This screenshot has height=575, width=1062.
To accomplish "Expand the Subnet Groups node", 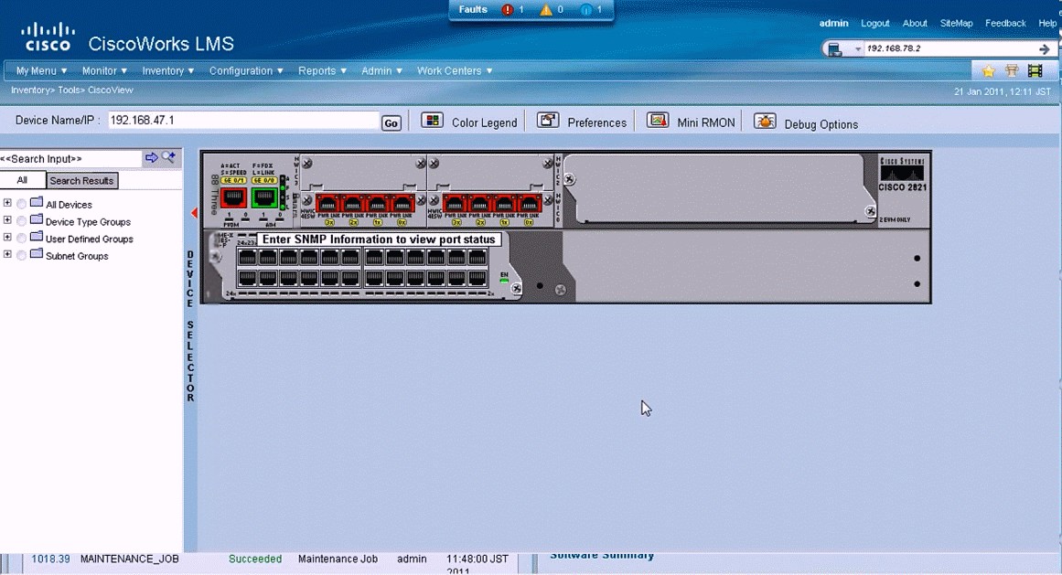I will (7, 254).
